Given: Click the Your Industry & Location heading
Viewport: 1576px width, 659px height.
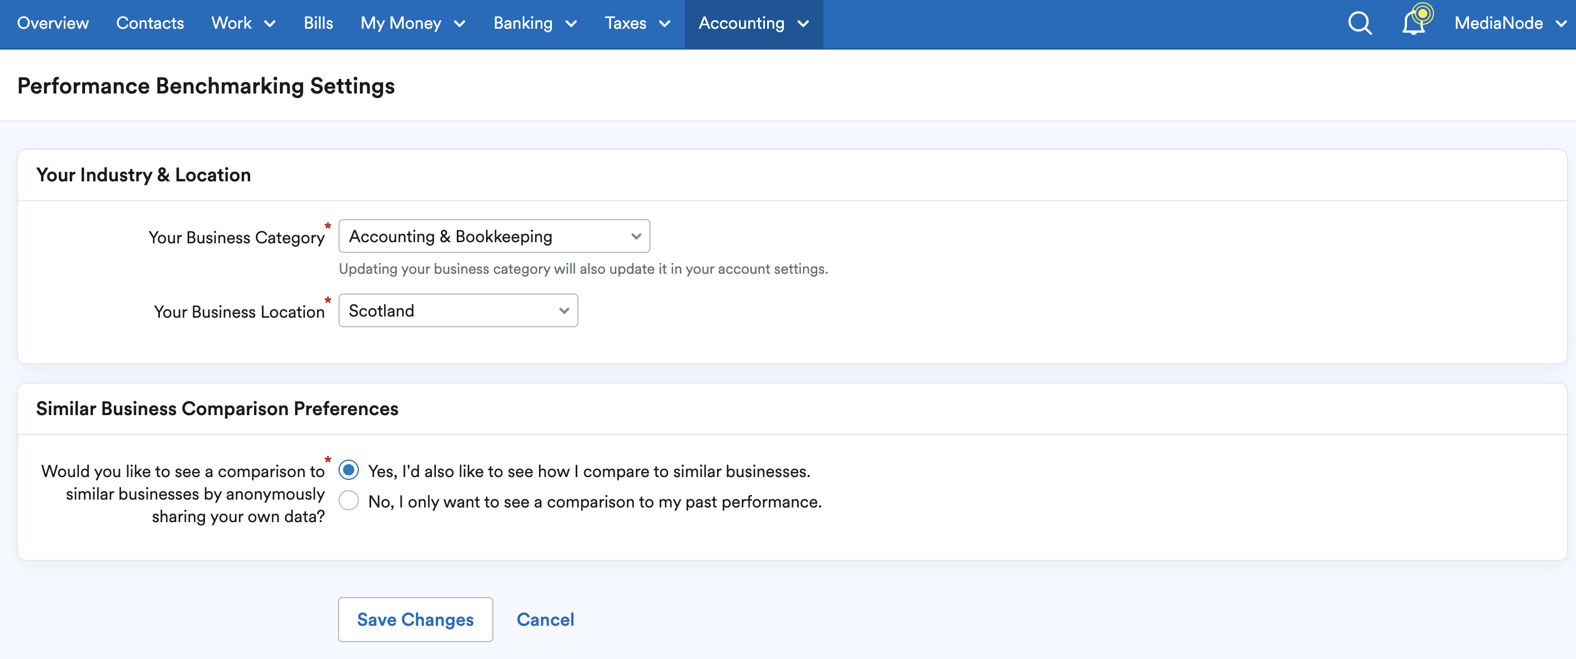Looking at the screenshot, I should [x=144, y=175].
